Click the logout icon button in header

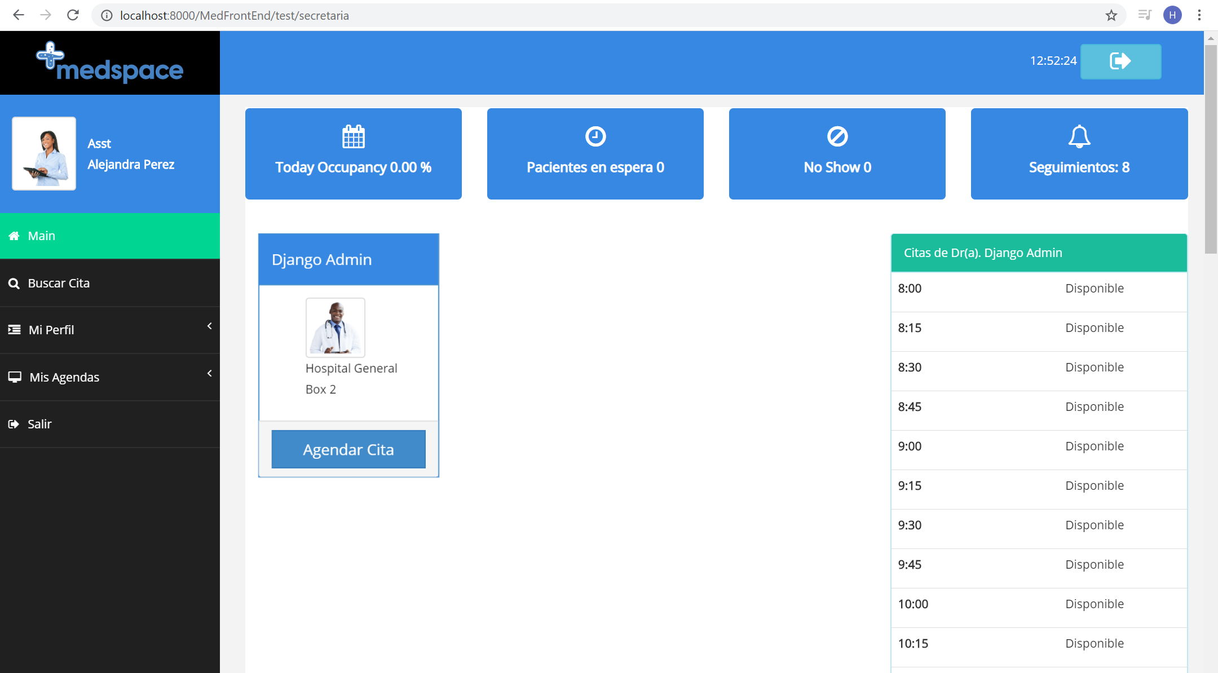pyautogui.click(x=1120, y=61)
